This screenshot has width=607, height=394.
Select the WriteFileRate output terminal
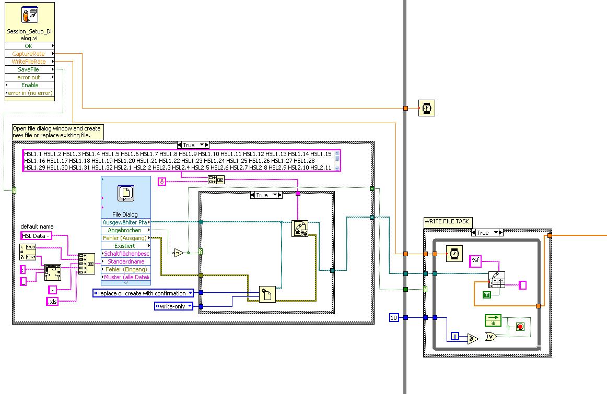coord(29,62)
